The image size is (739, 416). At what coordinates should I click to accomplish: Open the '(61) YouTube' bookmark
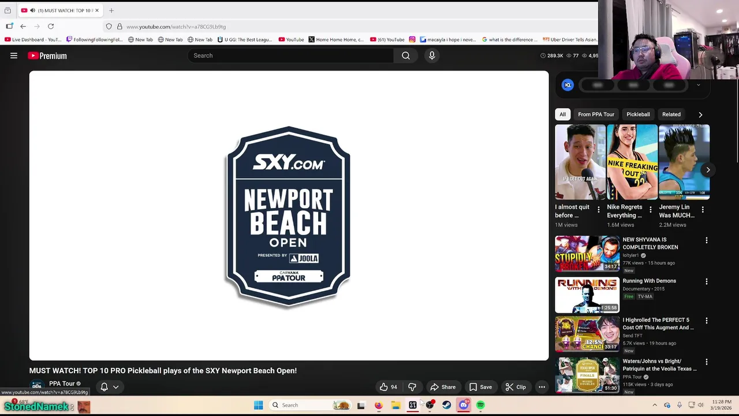(387, 39)
